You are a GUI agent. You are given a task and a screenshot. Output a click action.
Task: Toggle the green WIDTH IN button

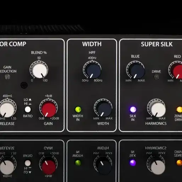click(78, 109)
